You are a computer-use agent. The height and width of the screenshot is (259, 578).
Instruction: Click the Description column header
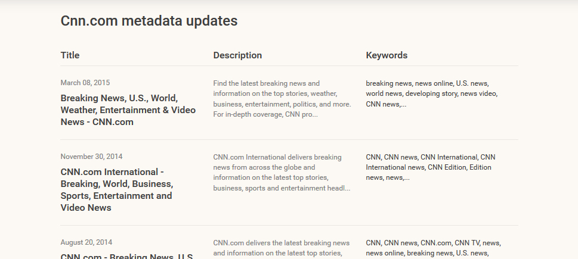pyautogui.click(x=237, y=55)
